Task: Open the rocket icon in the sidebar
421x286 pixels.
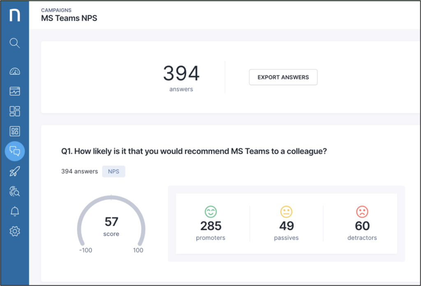Action: (15, 171)
